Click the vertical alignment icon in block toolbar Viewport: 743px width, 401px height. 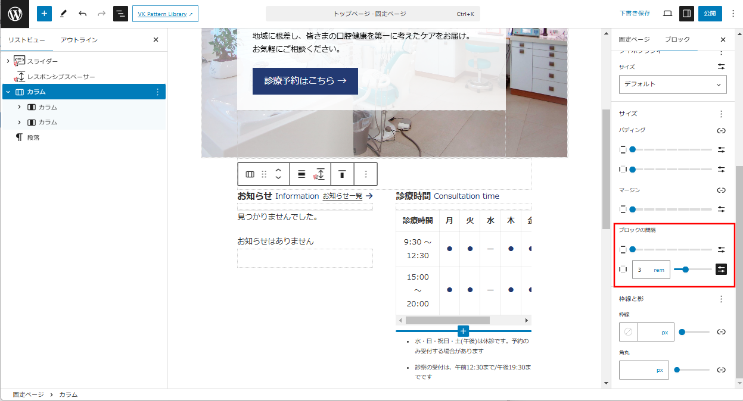click(342, 174)
